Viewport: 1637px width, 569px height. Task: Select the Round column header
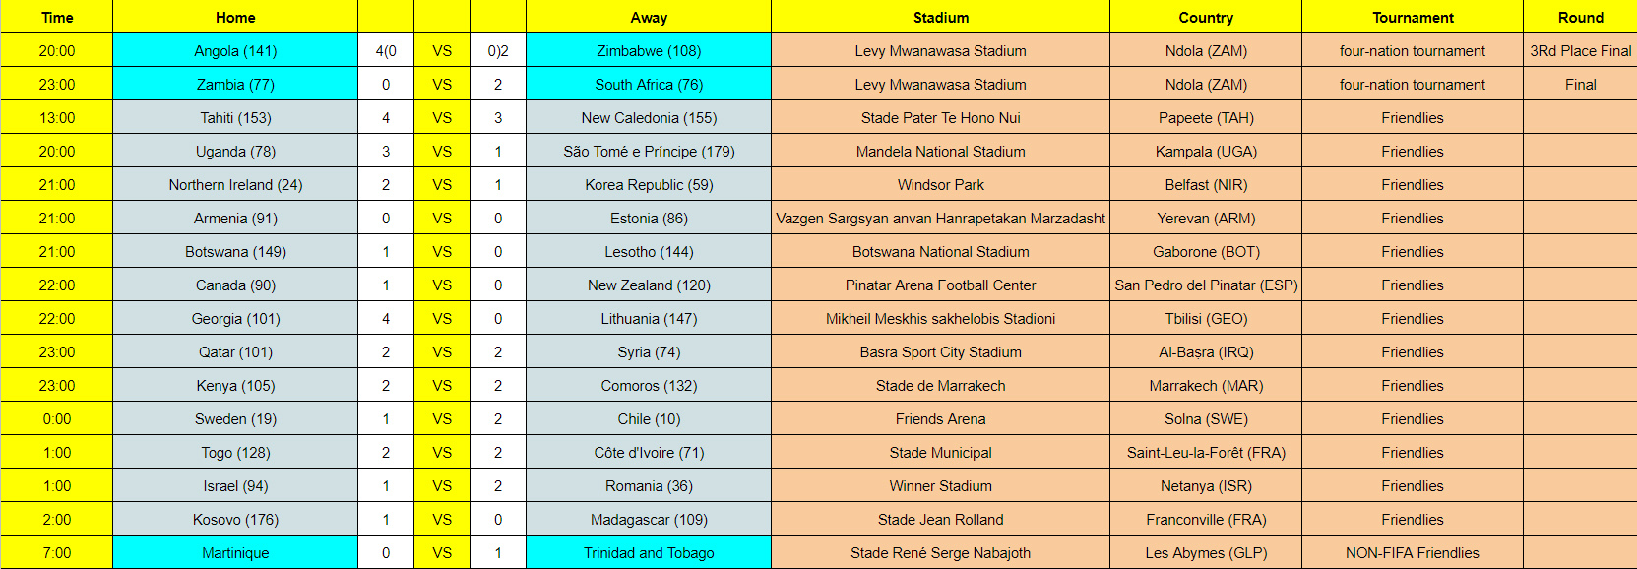(1580, 17)
